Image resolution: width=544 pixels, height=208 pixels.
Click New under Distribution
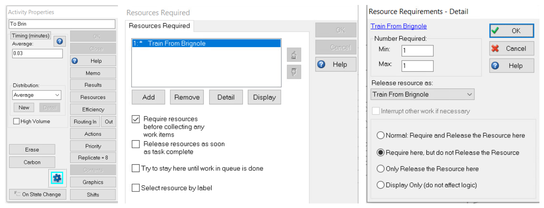pyautogui.click(x=24, y=108)
